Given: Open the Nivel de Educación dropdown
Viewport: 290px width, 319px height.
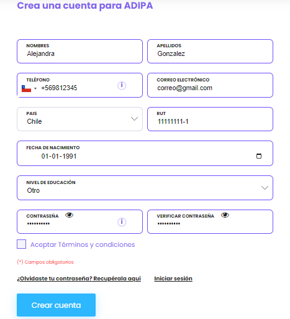Looking at the screenshot, I should 145,188.
